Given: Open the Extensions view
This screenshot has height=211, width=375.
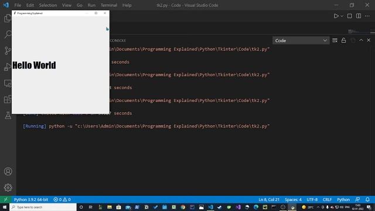Looking at the screenshot, I should click(x=8, y=99).
